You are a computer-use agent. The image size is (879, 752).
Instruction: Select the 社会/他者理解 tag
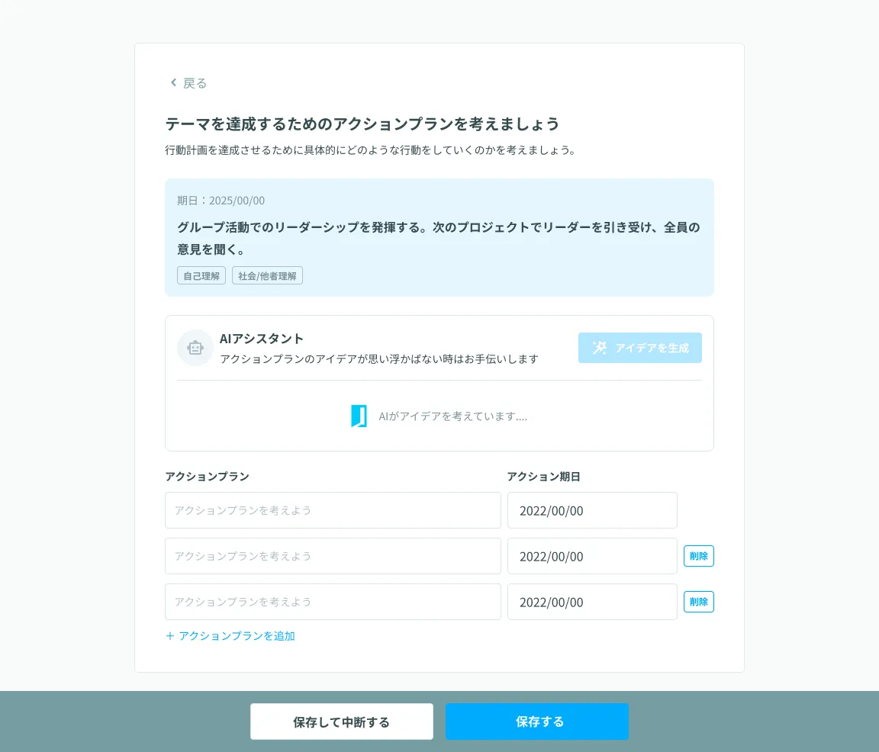point(267,275)
